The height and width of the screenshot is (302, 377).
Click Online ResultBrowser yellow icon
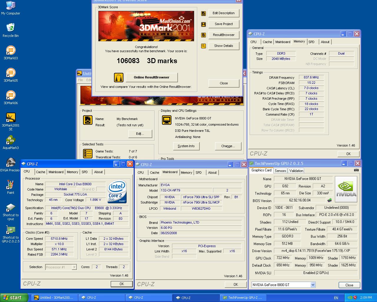pos(119,78)
